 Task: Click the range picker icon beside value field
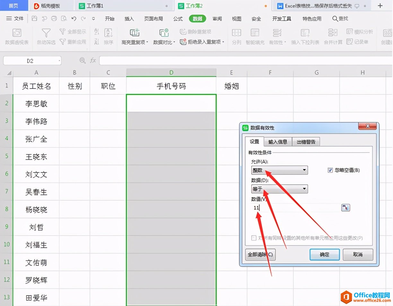pyautogui.click(x=345, y=208)
